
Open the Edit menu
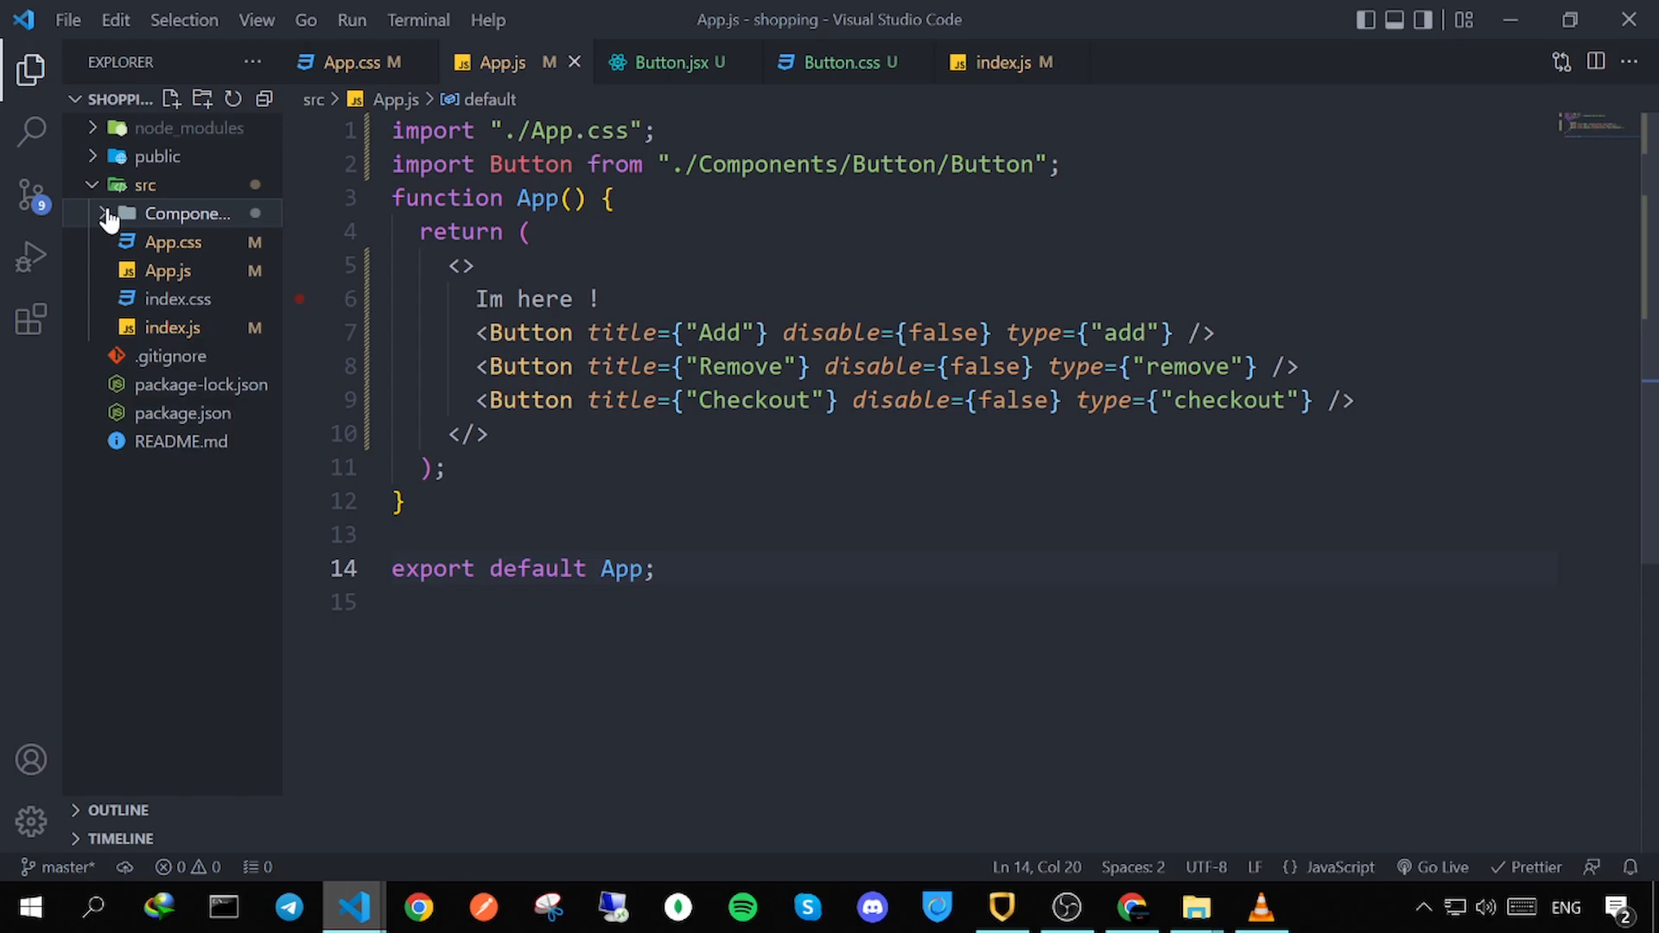point(115,20)
